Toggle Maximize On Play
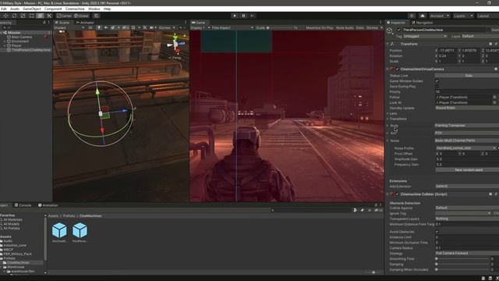 point(319,28)
